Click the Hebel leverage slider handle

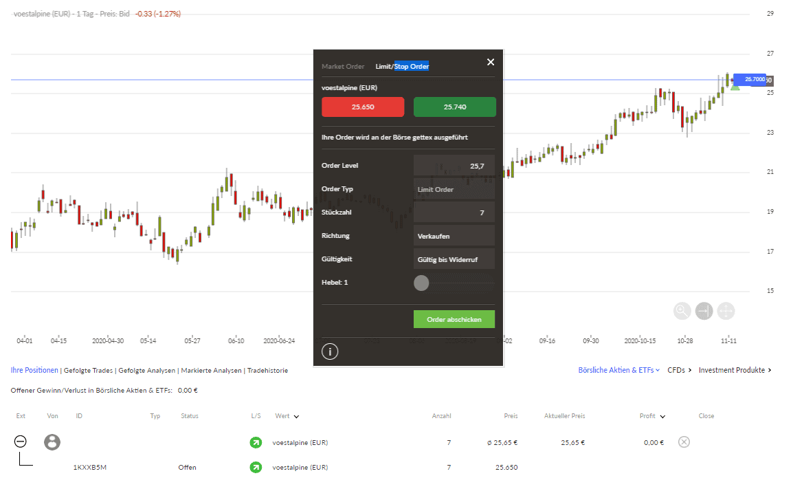coord(421,283)
